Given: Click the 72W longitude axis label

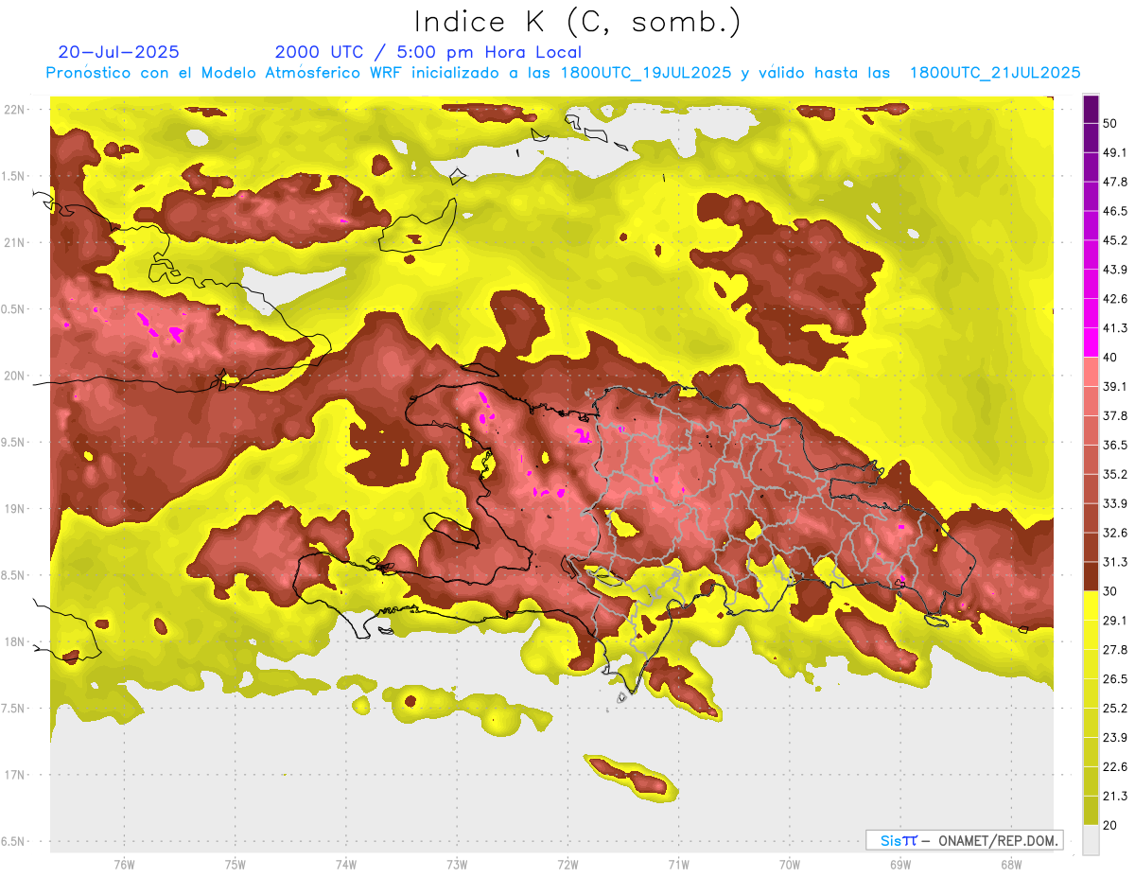Looking at the screenshot, I should (567, 865).
